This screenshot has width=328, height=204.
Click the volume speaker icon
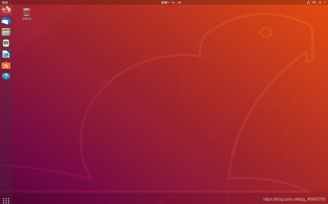[314, 2]
